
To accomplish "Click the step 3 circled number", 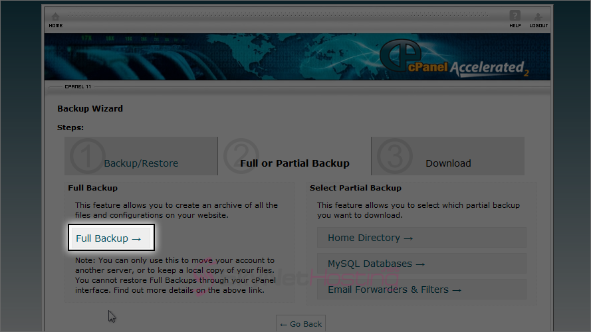I will (394, 157).
